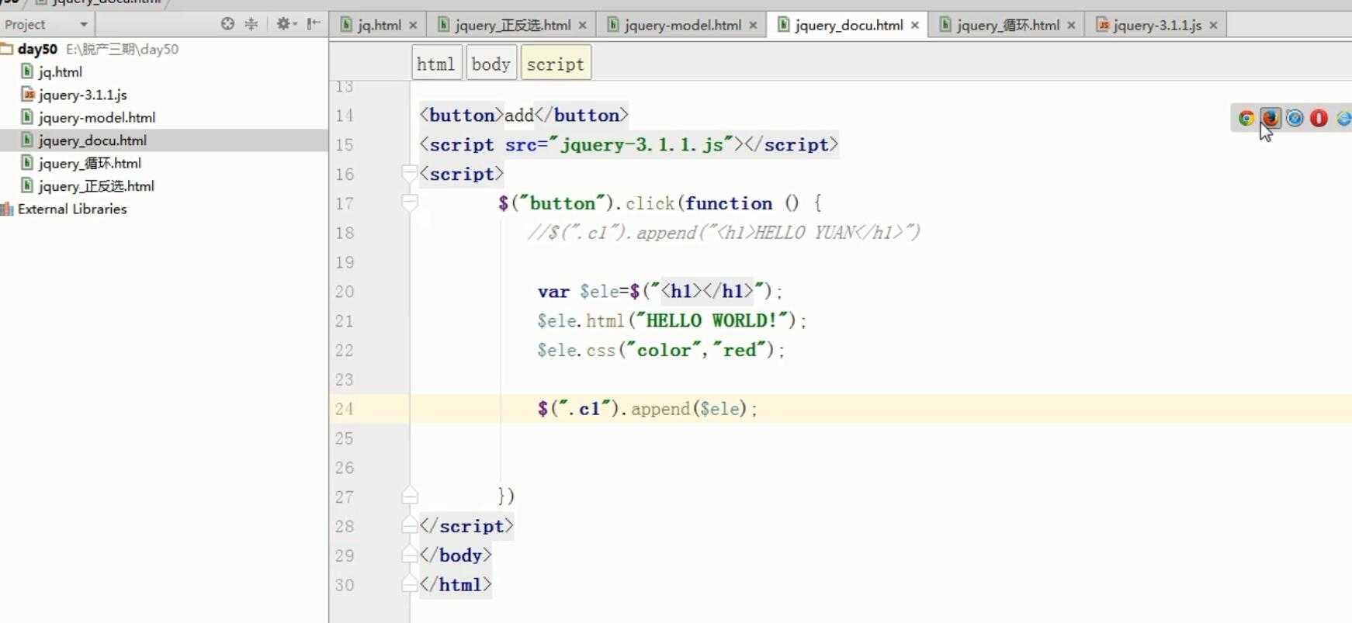Close the jquery_循环.html tab
1352x623 pixels.
pyautogui.click(x=1071, y=26)
